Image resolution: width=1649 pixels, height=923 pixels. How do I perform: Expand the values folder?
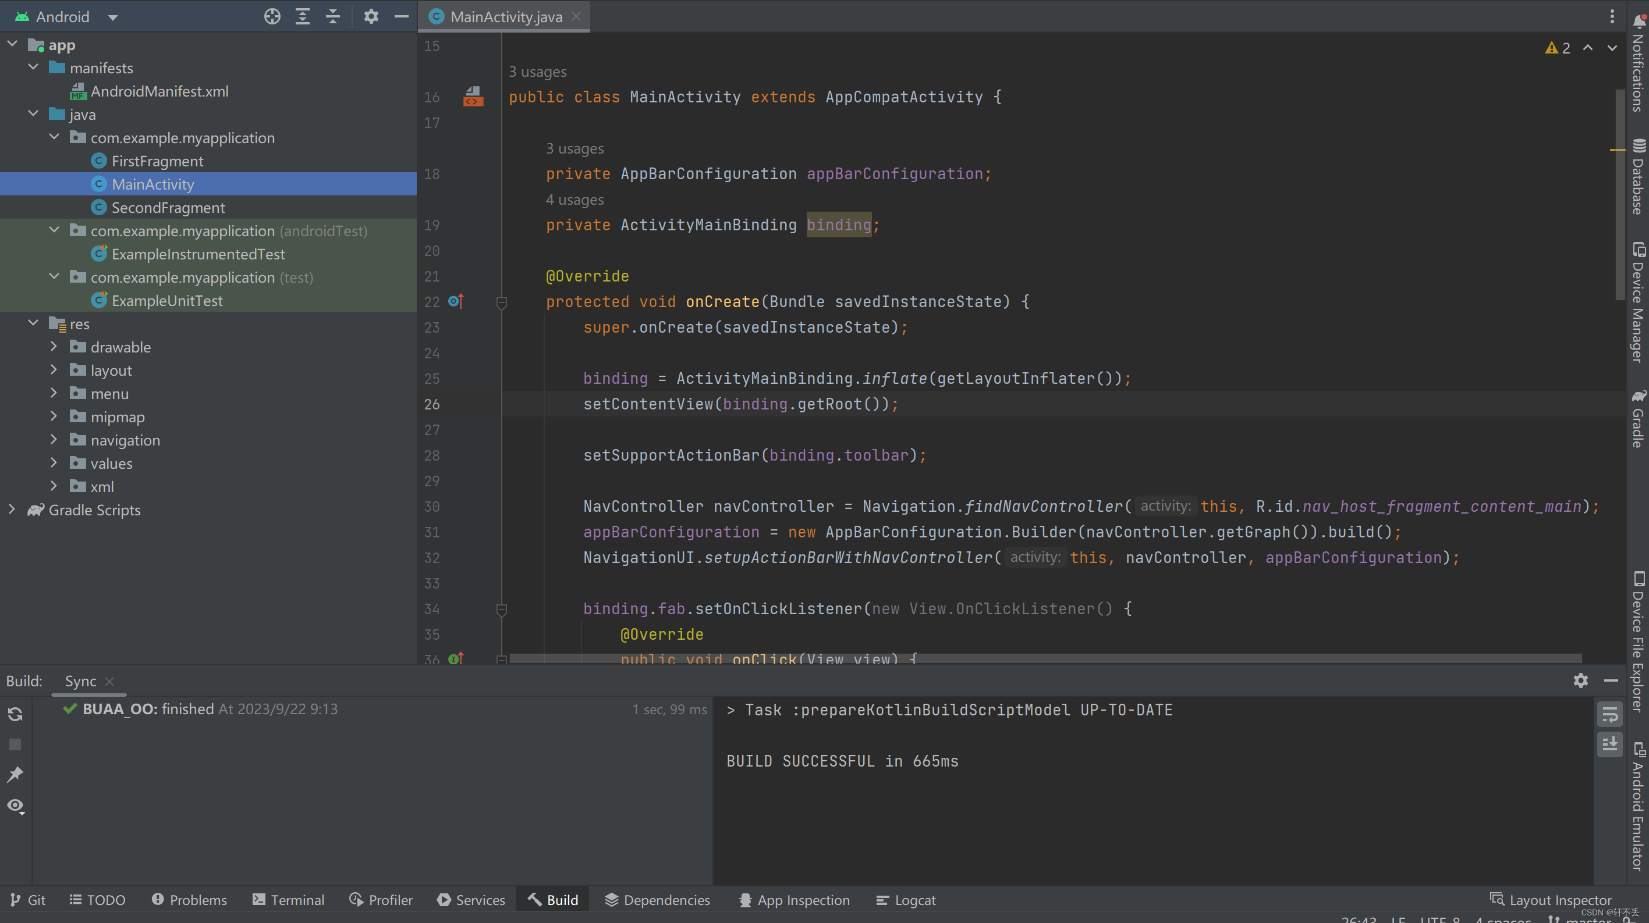(x=54, y=462)
